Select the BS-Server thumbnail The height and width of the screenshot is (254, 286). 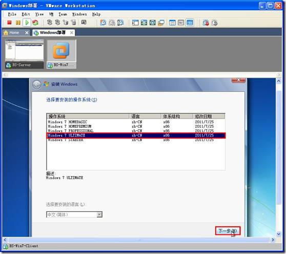[25, 54]
